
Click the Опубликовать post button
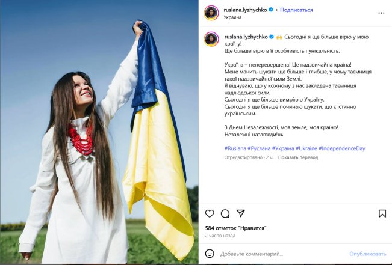368,254
